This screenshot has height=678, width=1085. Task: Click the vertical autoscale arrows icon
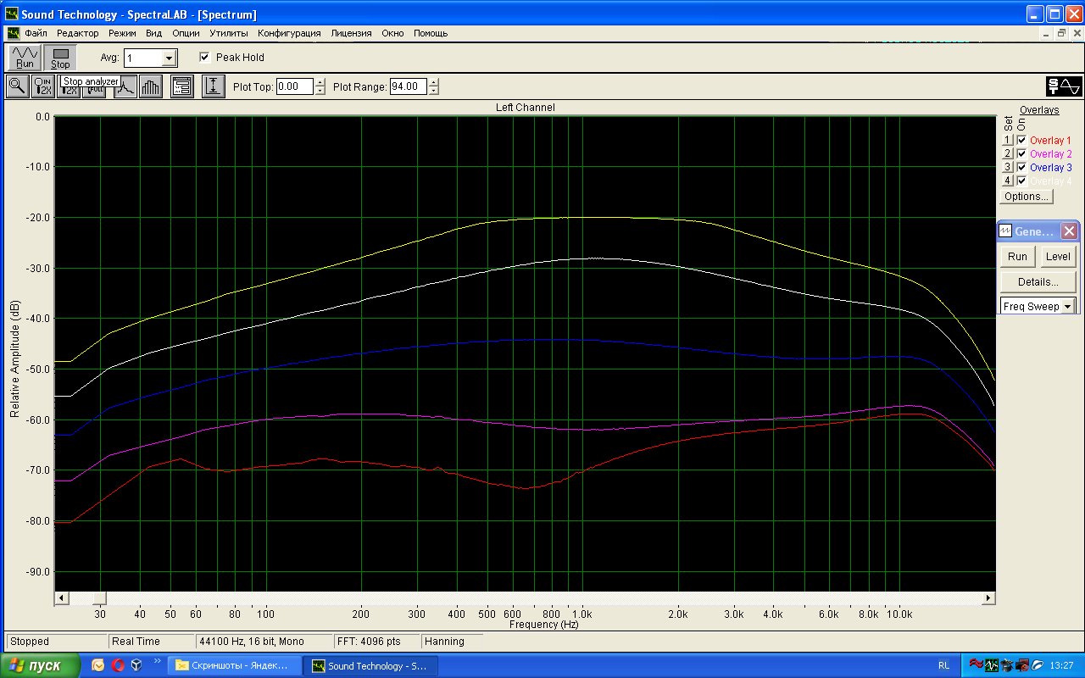click(x=214, y=86)
